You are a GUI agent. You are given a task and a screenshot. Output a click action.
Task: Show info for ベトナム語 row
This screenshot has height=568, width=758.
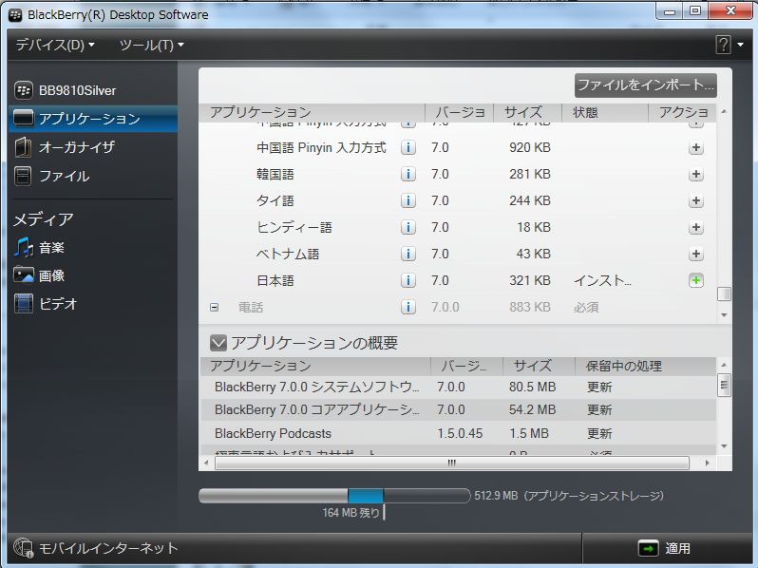408,254
